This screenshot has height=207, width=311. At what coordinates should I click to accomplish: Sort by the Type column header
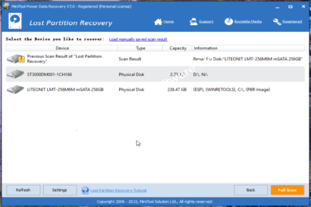(140, 48)
